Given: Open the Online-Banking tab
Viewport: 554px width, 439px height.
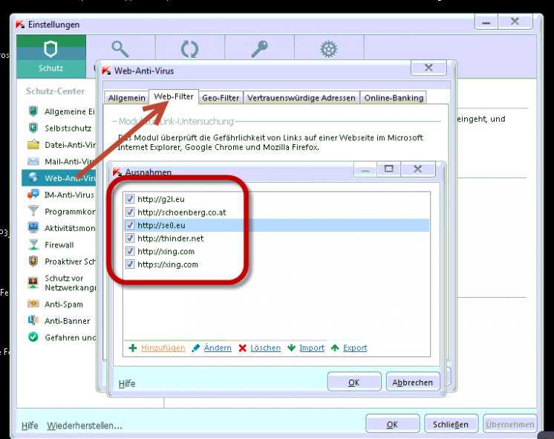Looking at the screenshot, I should click(394, 98).
